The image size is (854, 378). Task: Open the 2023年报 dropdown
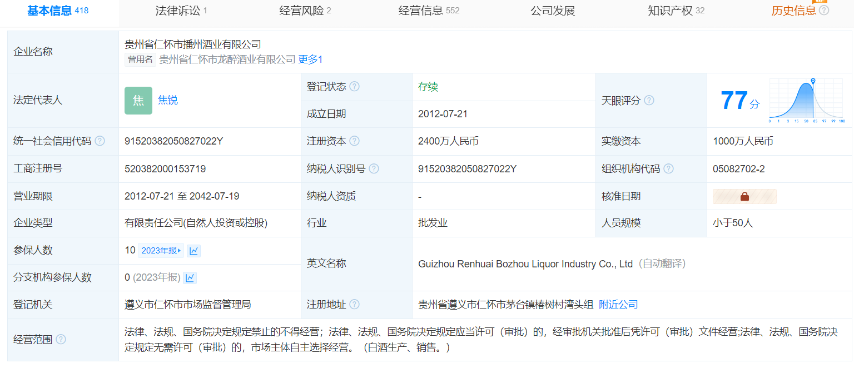point(161,251)
